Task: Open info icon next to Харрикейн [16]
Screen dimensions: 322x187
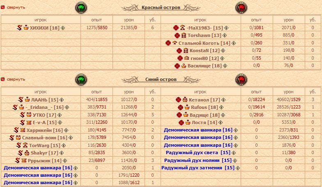Action: [x=66, y=130]
